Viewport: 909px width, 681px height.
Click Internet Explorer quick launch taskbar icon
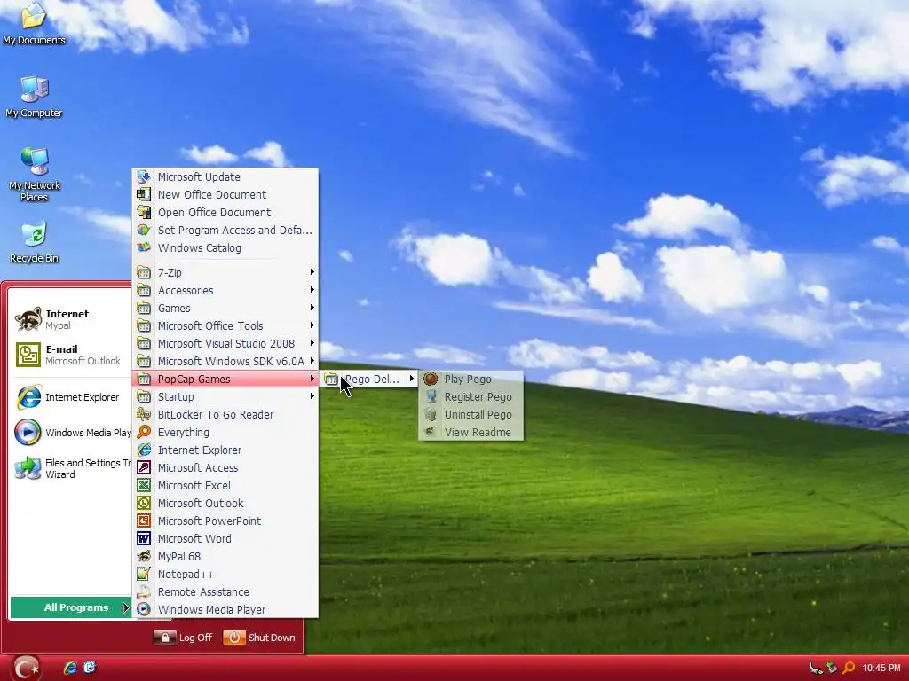click(x=70, y=668)
